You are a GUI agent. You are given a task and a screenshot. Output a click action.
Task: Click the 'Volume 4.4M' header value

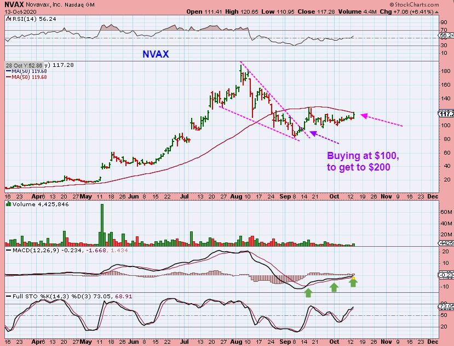coord(357,12)
